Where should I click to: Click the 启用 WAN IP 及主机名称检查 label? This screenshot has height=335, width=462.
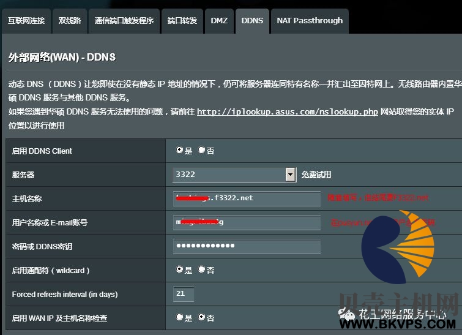click(59, 318)
